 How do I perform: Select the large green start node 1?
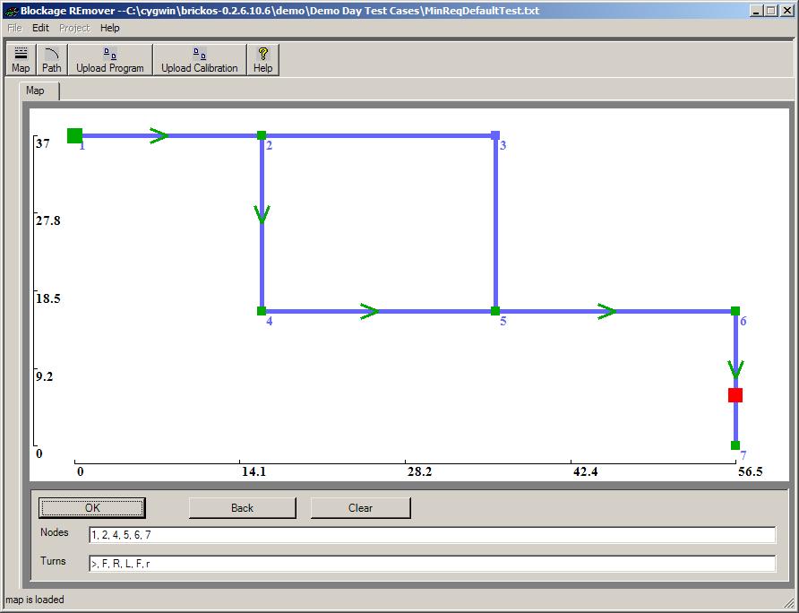pos(74,135)
